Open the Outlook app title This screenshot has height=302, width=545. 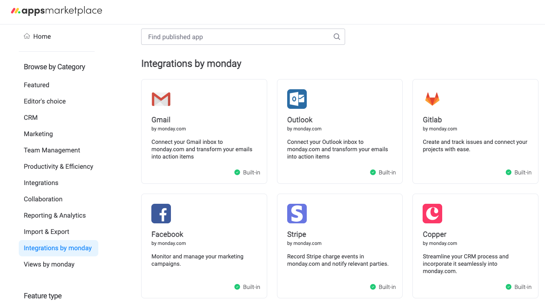(300, 120)
